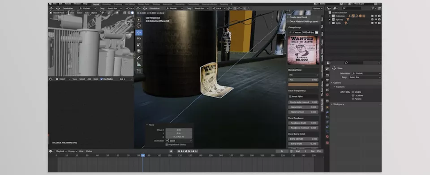The image size is (430, 175).
Task: Adjust the Bump Strength slider
Action: (x=303, y=139)
